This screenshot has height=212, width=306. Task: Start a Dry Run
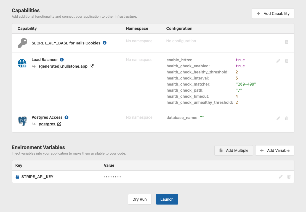click(139, 199)
